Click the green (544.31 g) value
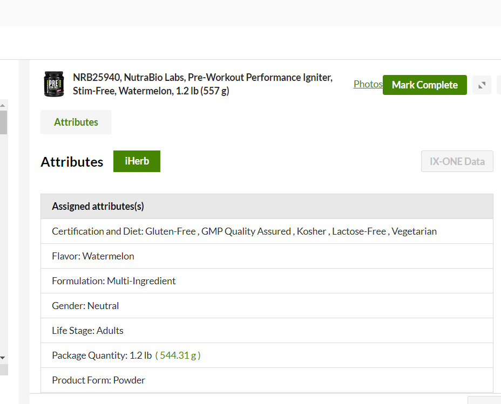501x404 pixels. point(178,355)
